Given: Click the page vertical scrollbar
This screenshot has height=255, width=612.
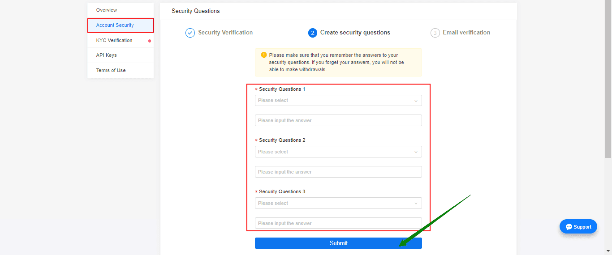Looking at the screenshot, I should click(x=608, y=81).
